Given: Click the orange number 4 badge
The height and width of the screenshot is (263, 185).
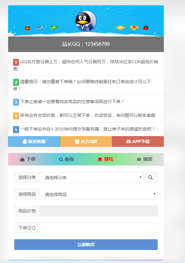Looking at the screenshot, I should (x=16, y=116).
